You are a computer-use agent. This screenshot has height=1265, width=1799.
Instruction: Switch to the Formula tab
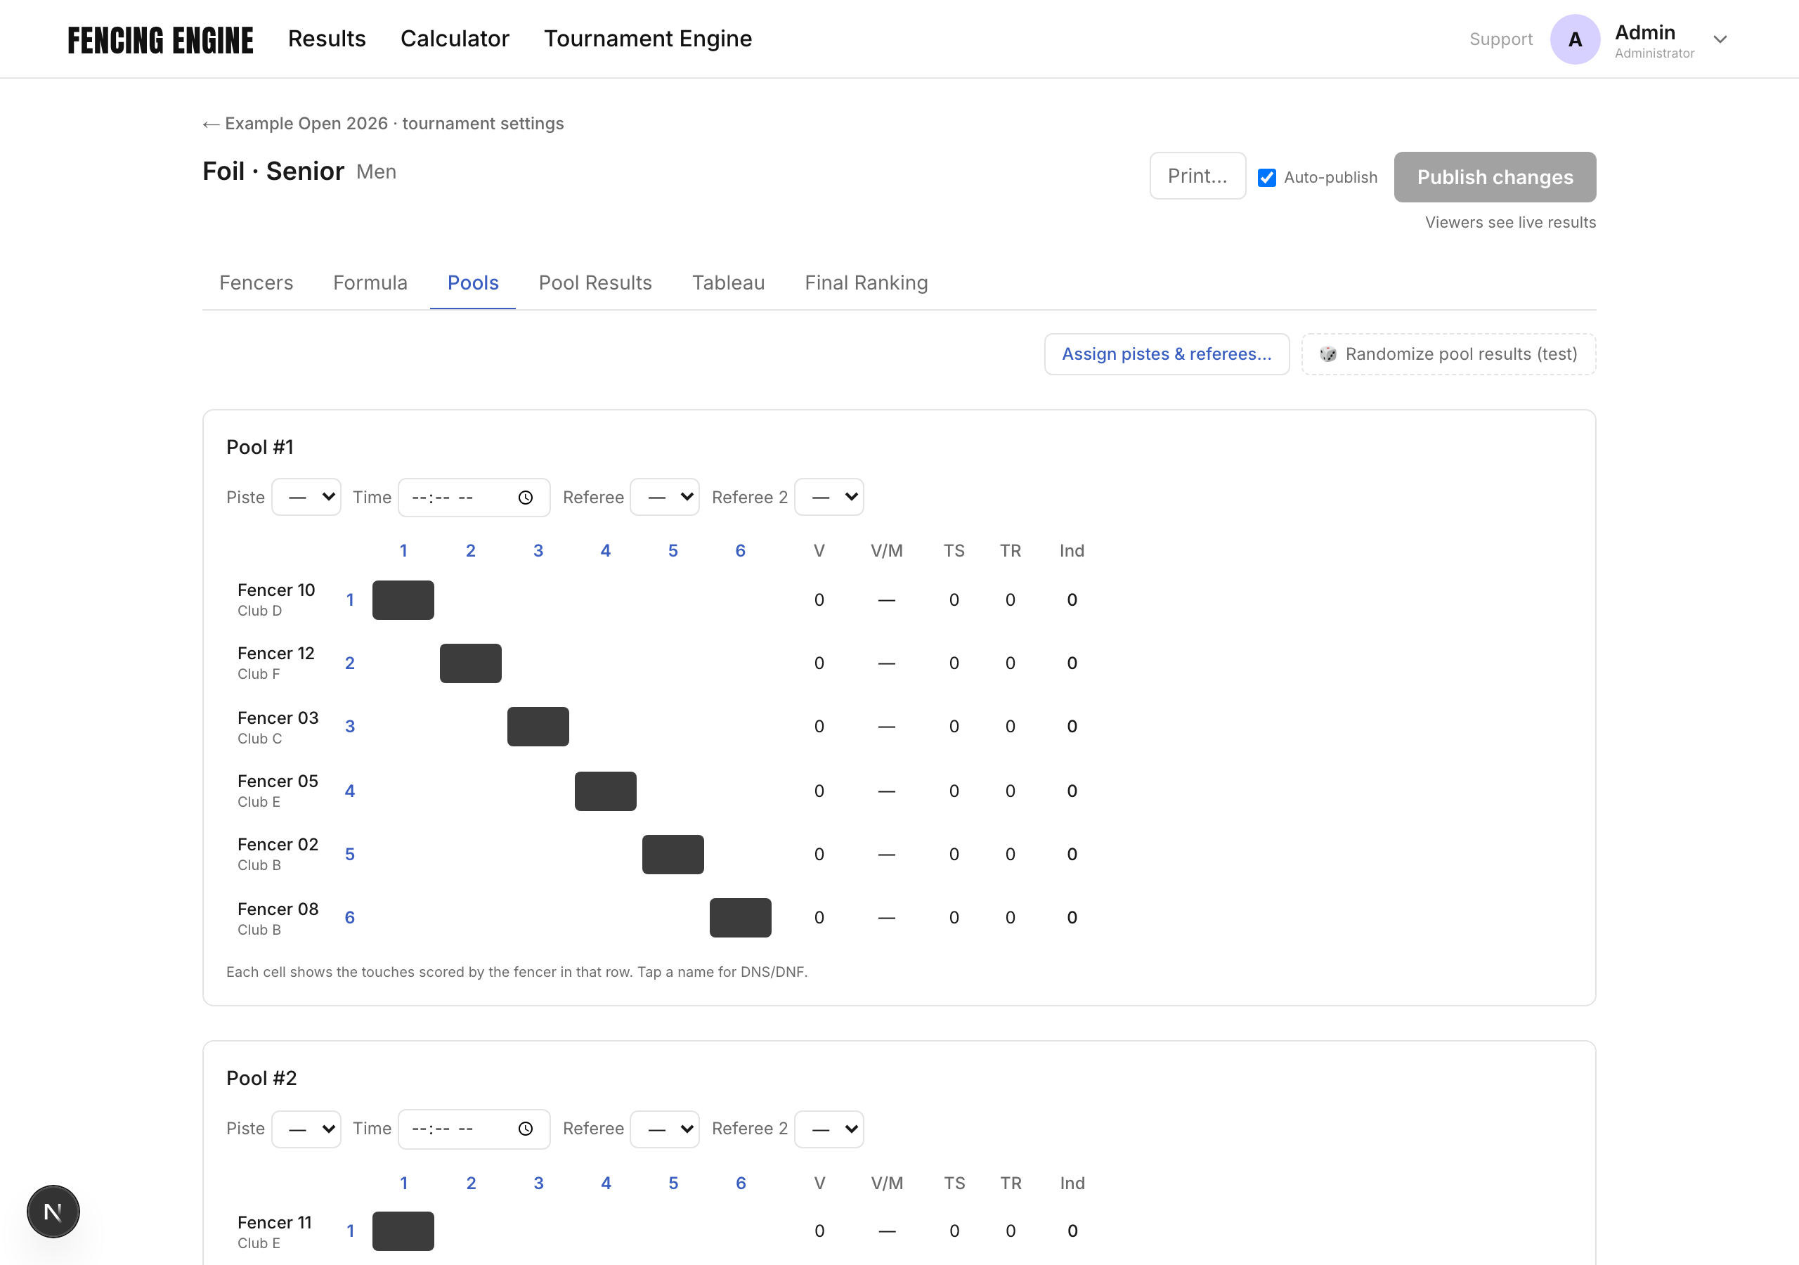click(370, 283)
